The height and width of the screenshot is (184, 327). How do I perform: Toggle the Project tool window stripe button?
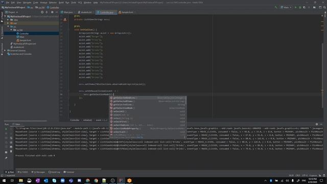2,17
